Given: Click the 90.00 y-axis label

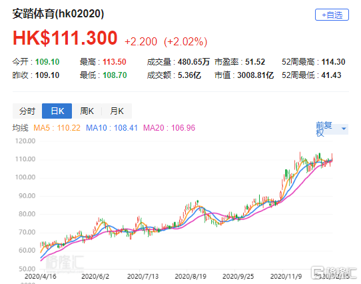Looking at the screenshot, I should (x=27, y=196).
